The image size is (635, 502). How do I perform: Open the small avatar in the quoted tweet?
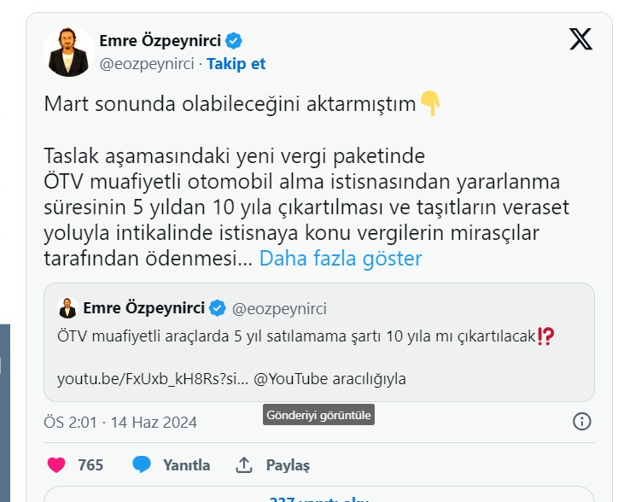click(x=67, y=308)
